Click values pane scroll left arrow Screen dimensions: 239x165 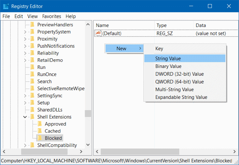pos(97,152)
